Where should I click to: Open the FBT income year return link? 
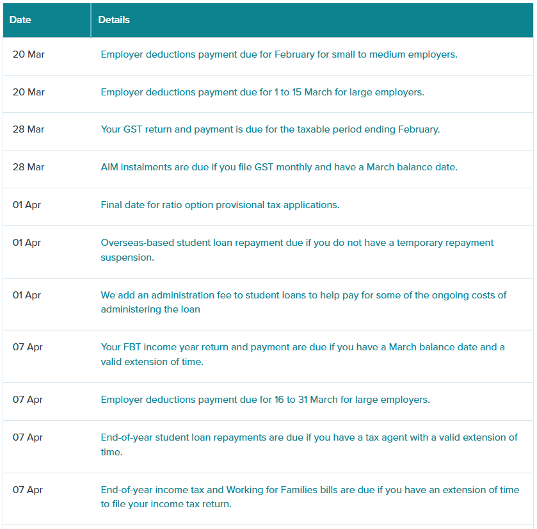(302, 347)
